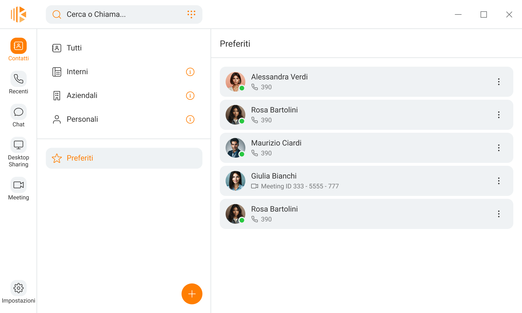Show info for Personali contacts
Screen dimensions: 522x313
[x=190, y=119]
